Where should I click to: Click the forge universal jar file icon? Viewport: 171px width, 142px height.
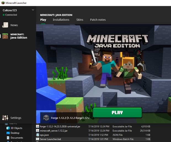pyautogui.click(x=38, y=126)
